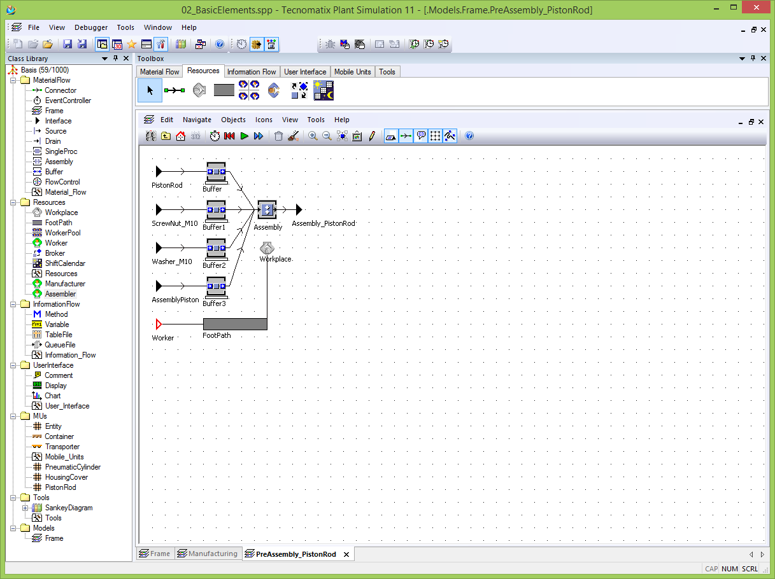
Task: Select Assembler in the Class Library
Action: pos(60,294)
